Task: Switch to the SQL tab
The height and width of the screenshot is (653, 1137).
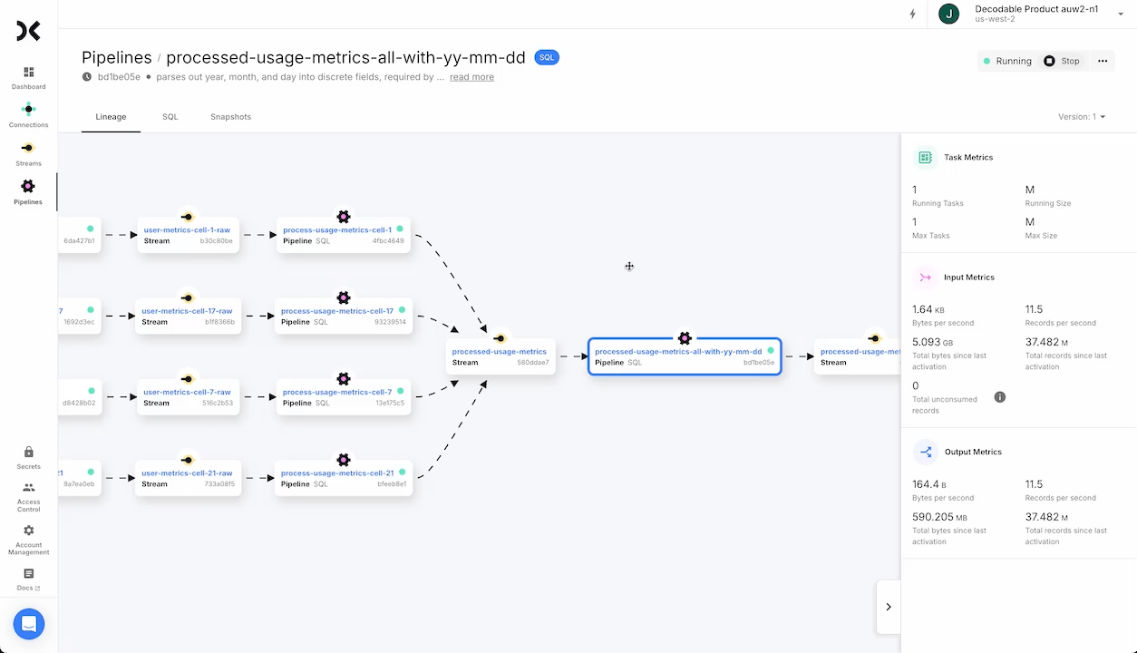Action: (x=170, y=117)
